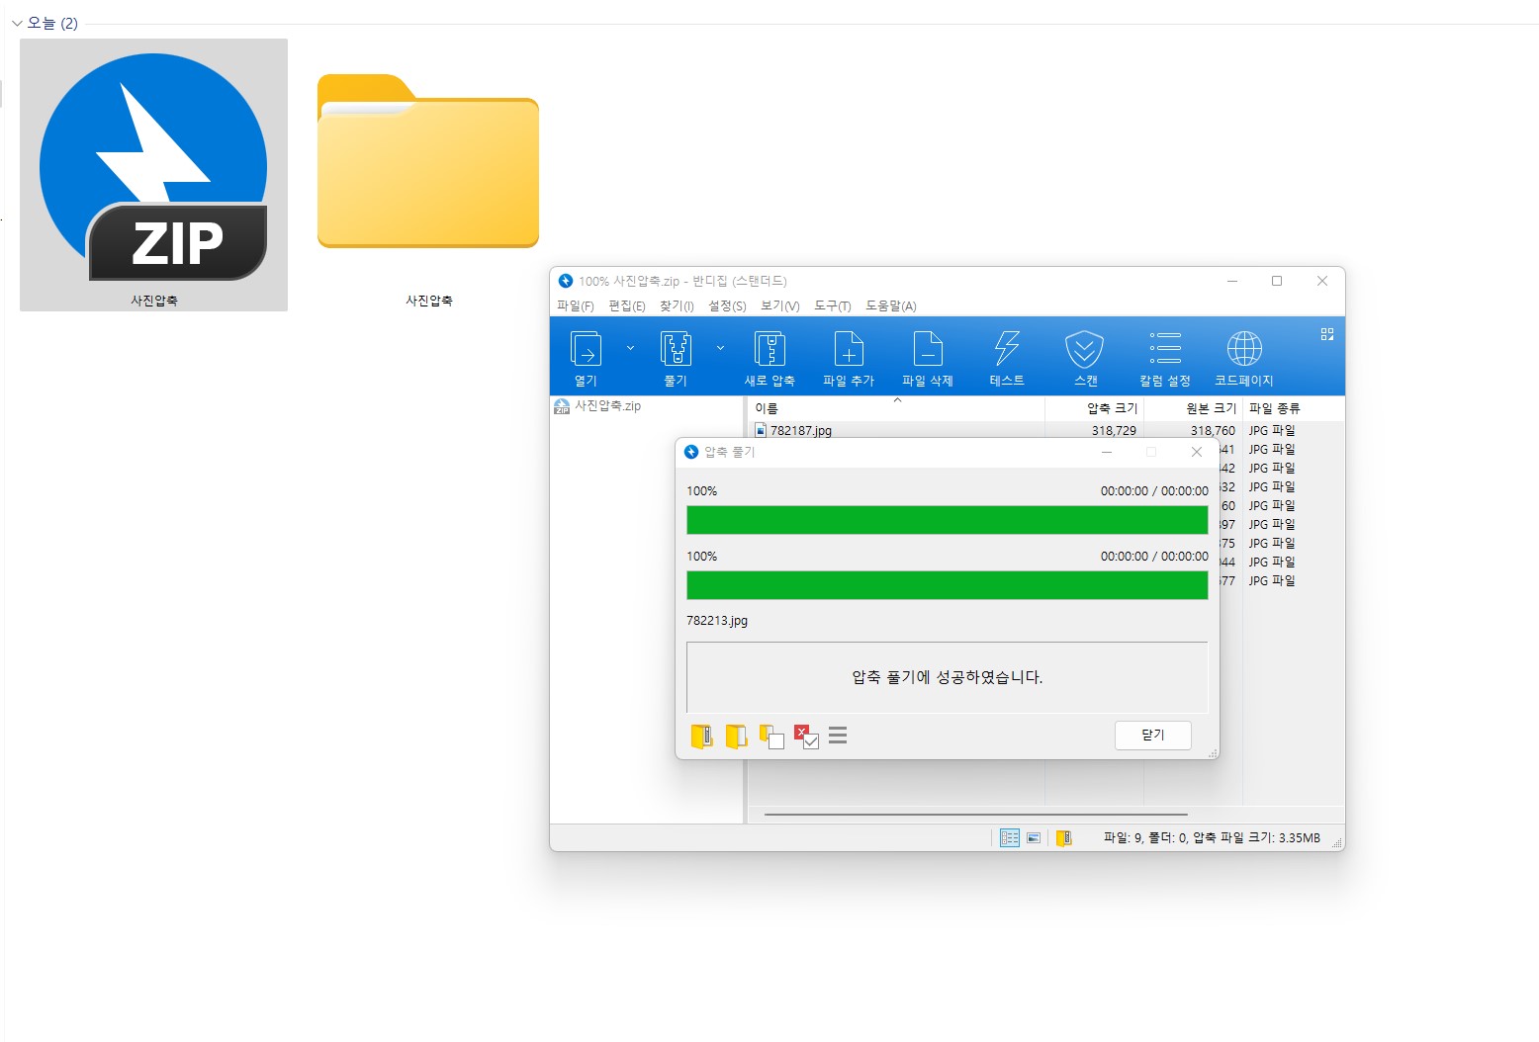1539x1042 pixels.
Task: Click the zipper folder icon in the extract dialog
Action: click(x=702, y=736)
